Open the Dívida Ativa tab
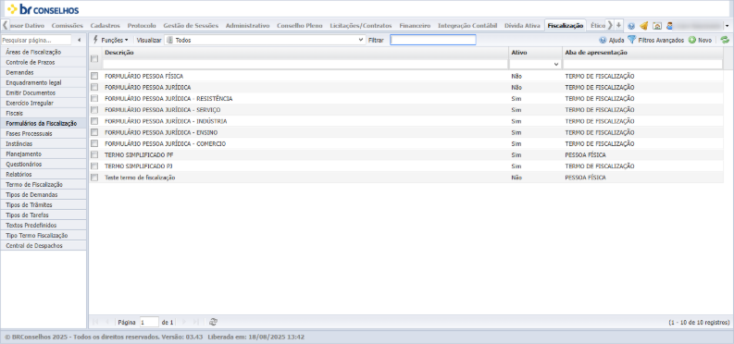The image size is (734, 344). click(x=522, y=26)
